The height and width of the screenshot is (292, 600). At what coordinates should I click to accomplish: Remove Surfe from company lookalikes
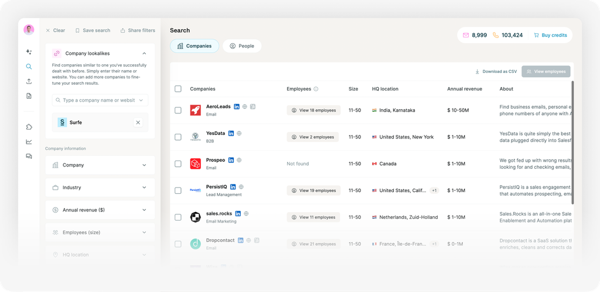138,123
